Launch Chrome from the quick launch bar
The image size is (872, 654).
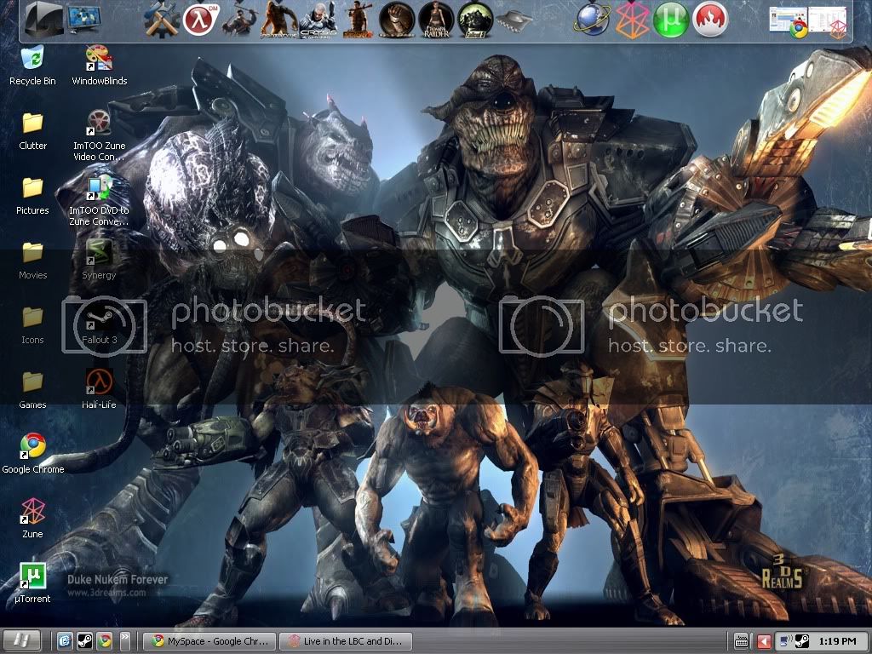pyautogui.click(x=104, y=641)
